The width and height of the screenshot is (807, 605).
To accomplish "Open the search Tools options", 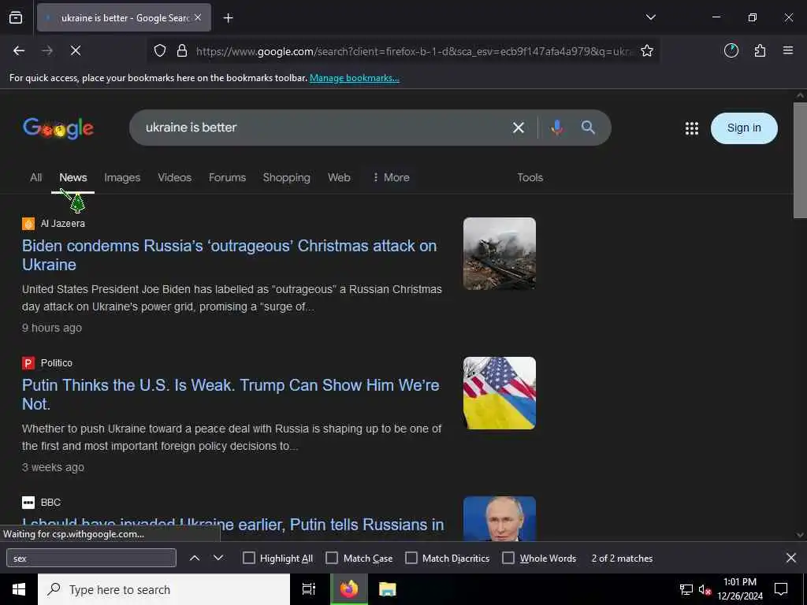I will point(530,177).
